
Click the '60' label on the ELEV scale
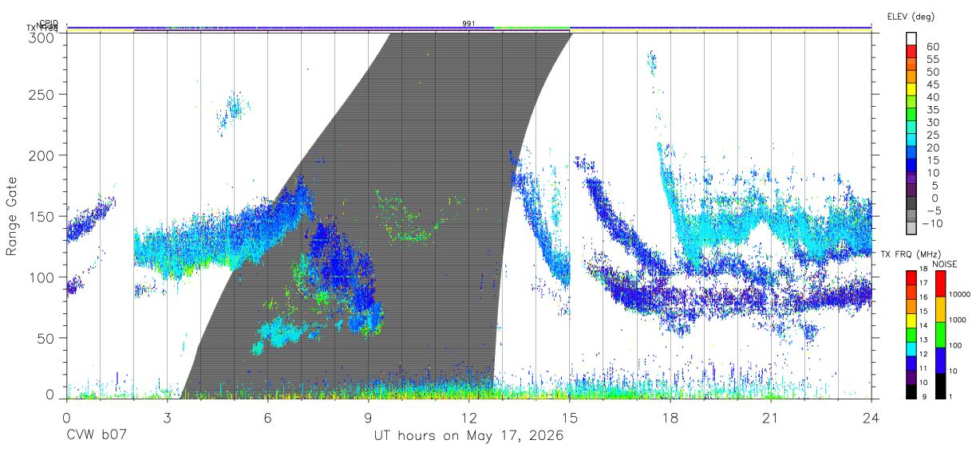click(x=932, y=47)
